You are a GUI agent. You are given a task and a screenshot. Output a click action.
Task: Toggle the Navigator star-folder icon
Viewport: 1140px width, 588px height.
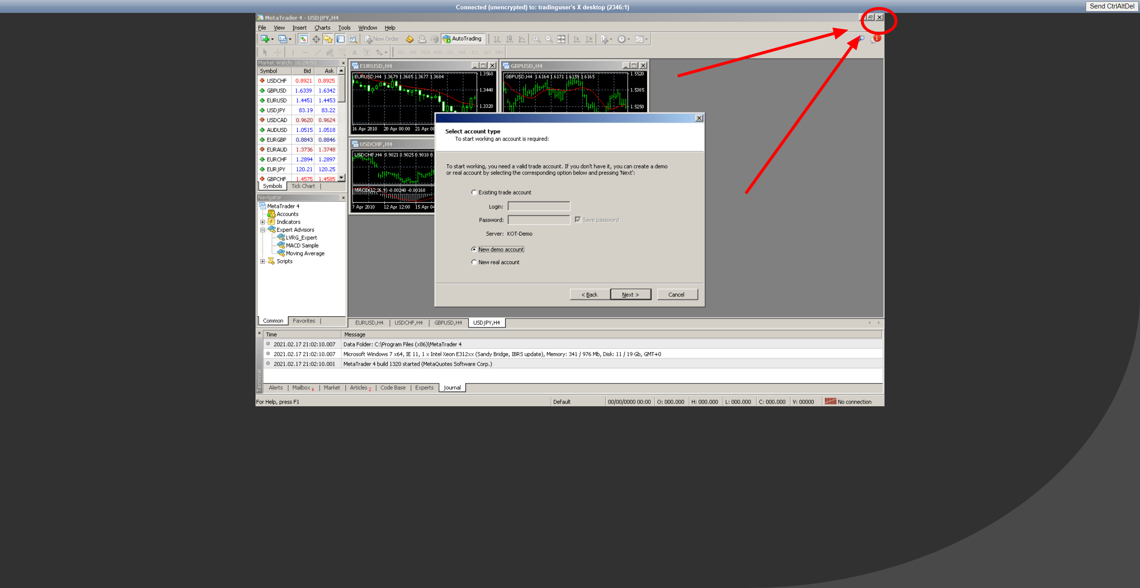[x=328, y=39]
